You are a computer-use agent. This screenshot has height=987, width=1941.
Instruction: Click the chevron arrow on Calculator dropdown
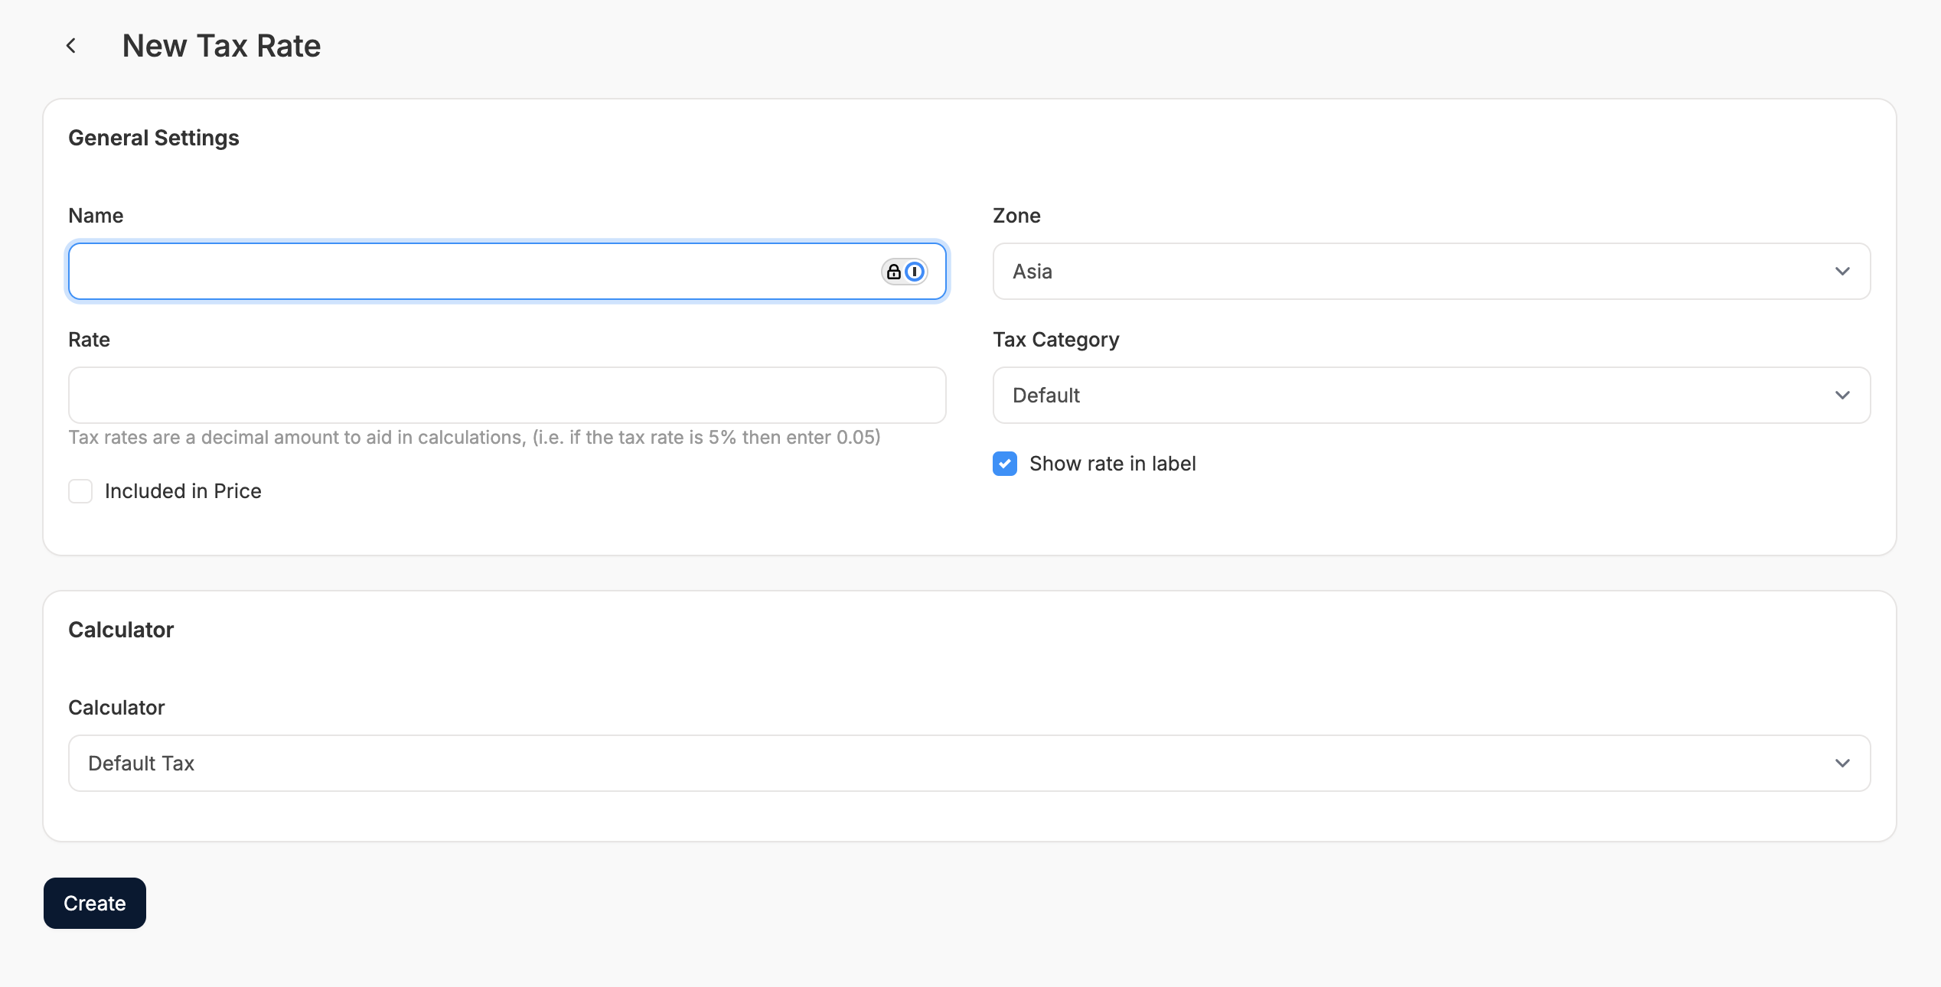coord(1842,764)
